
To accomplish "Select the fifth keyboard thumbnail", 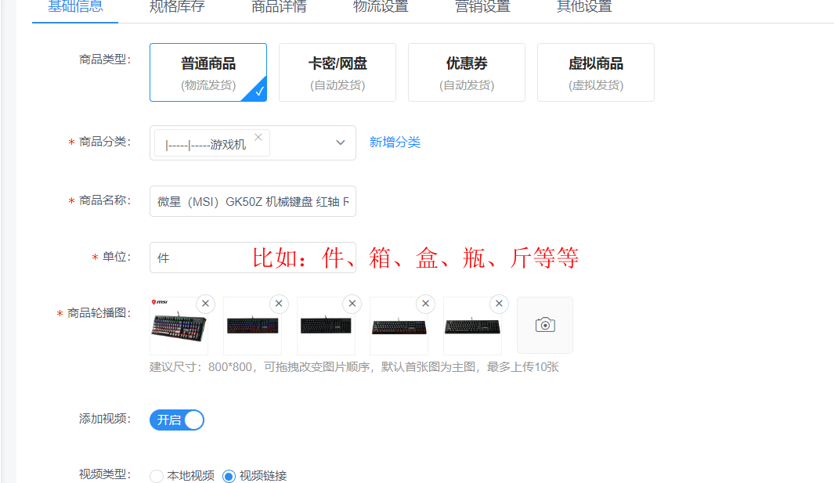I will pos(472,326).
